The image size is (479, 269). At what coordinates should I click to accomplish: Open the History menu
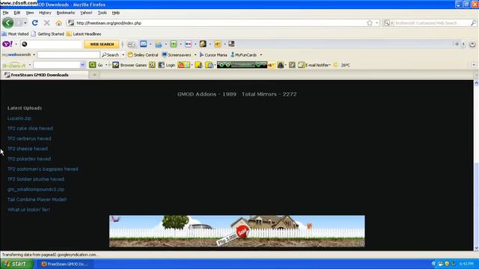click(x=45, y=13)
